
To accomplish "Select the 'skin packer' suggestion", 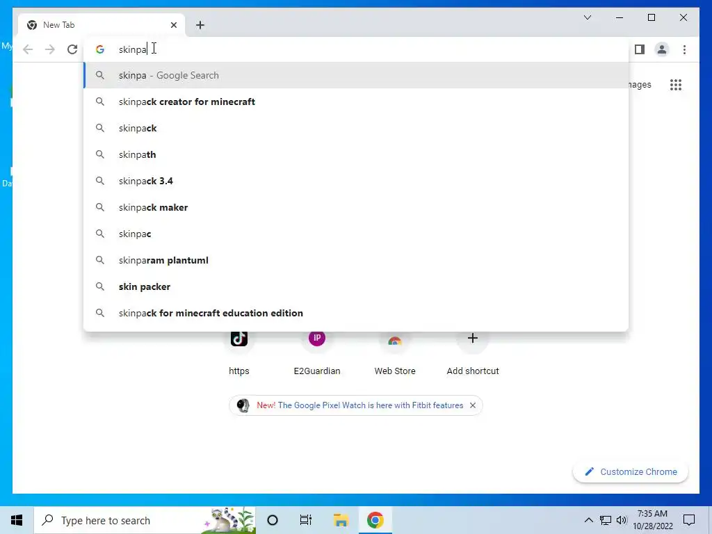I will pos(356,286).
